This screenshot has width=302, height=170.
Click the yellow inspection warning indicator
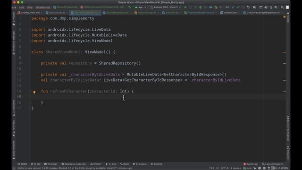[285, 17]
